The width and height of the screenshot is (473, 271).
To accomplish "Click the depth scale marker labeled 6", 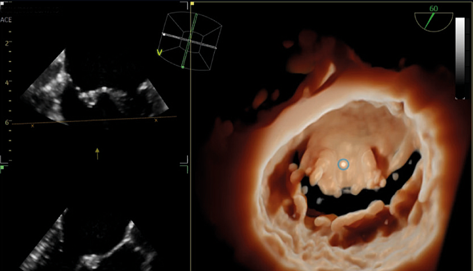I will click(x=7, y=122).
